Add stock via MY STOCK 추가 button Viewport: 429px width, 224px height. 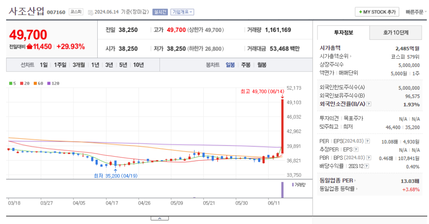click(377, 12)
